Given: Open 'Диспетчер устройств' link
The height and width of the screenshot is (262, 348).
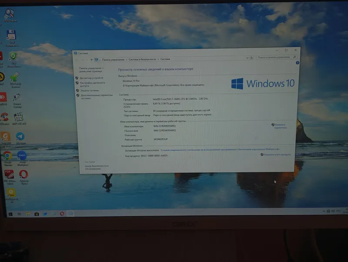Looking at the screenshot, I should [91, 78].
